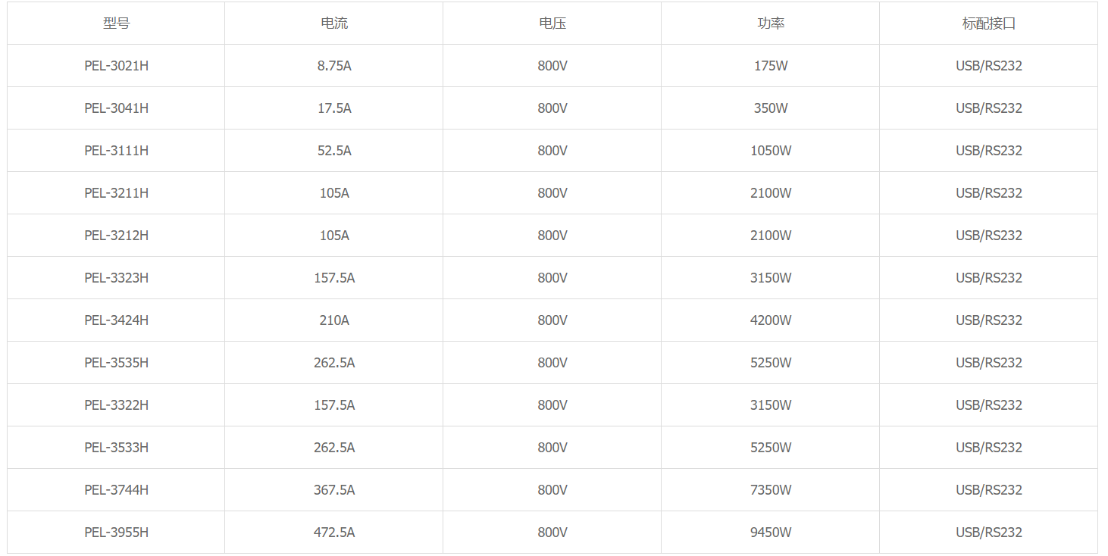Click the PEL-3111H model name
This screenshot has width=1108, height=556.
(x=116, y=151)
